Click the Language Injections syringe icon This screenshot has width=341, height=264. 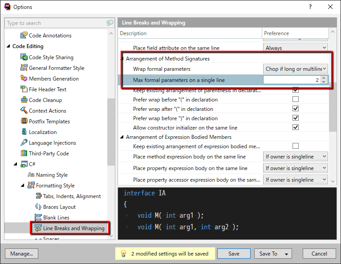pyautogui.click(x=24, y=142)
